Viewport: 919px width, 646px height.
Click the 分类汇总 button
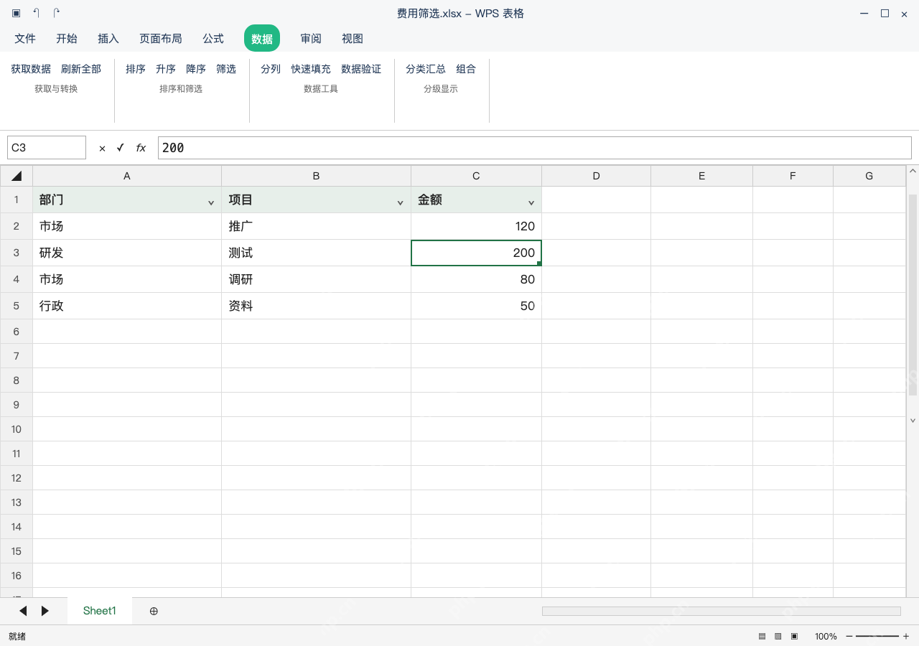pyautogui.click(x=426, y=69)
